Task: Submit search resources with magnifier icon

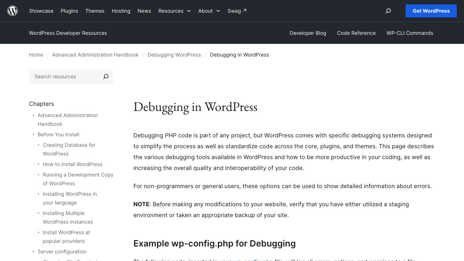Action: coord(106,76)
